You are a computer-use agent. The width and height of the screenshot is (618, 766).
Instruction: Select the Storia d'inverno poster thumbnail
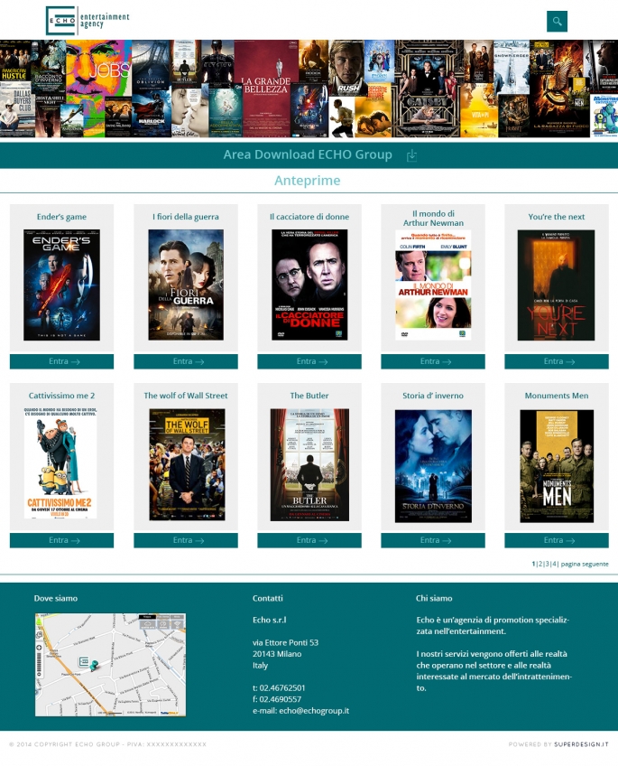(432, 465)
